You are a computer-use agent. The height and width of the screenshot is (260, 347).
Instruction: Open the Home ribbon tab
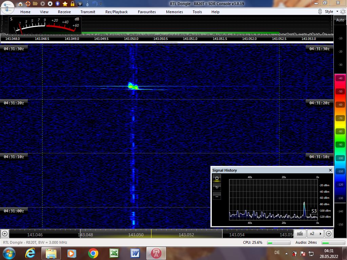25,12
